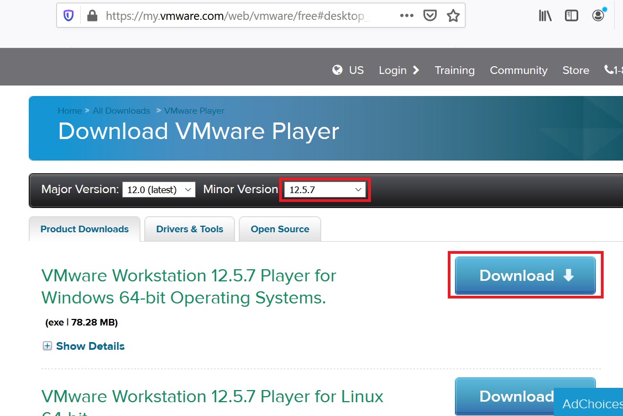Click VMware Player breadcrumb
Image resolution: width=623 pixels, height=416 pixels.
tap(194, 111)
